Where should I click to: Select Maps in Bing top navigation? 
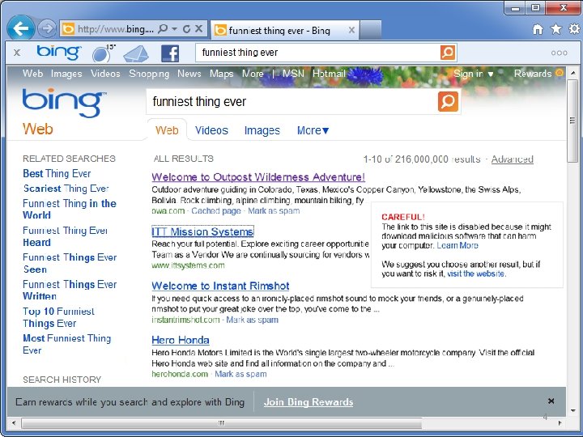222,74
